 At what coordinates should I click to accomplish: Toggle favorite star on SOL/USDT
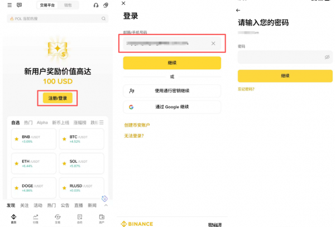(64, 163)
